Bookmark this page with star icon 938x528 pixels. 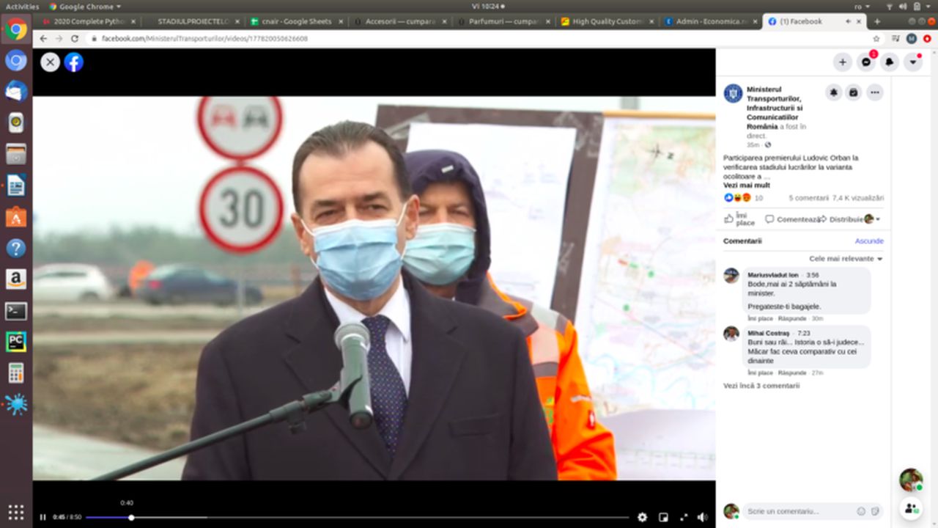[x=876, y=38]
